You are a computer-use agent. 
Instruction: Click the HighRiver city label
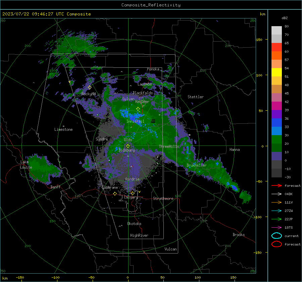click(139, 235)
